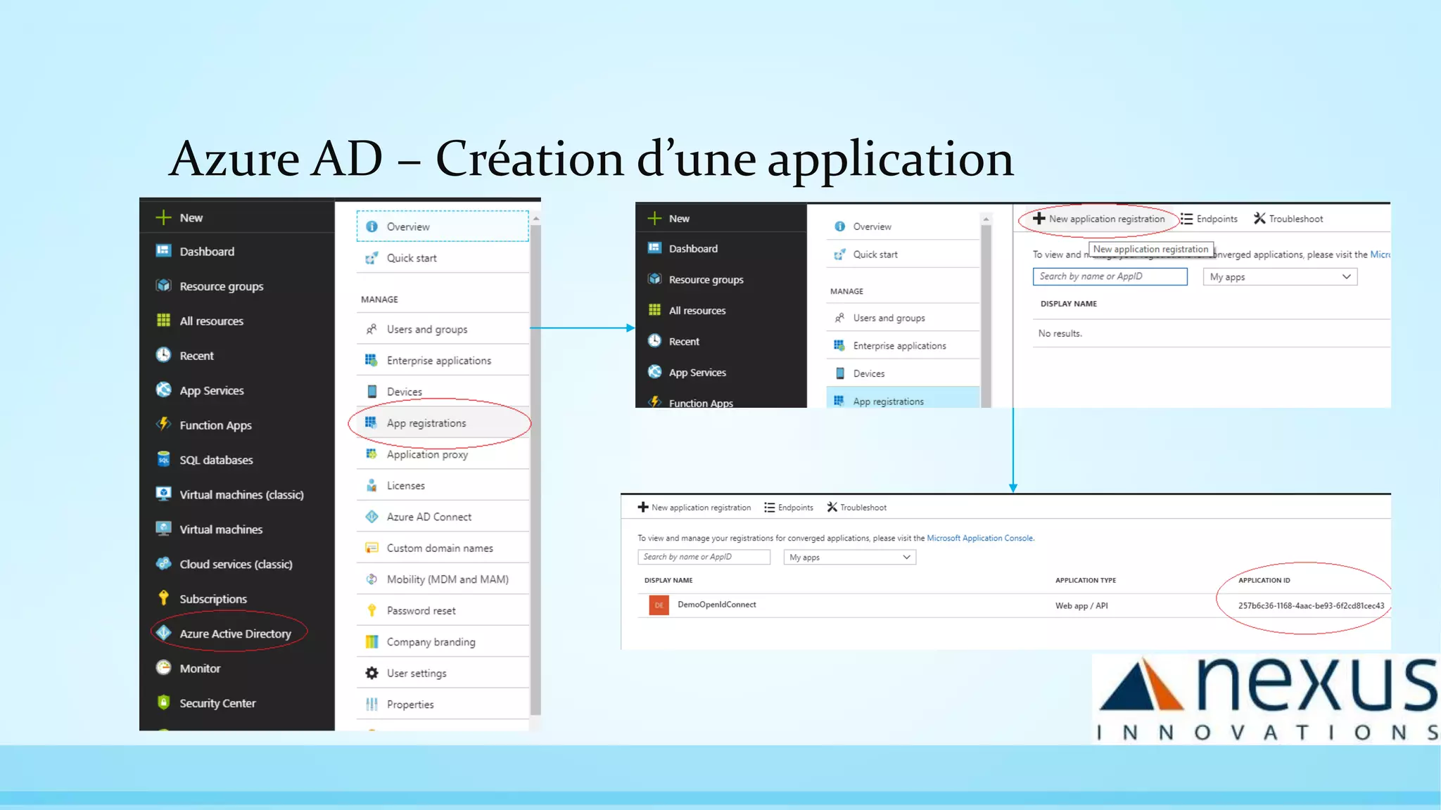Click Dashboard in the upper-right screenshot sidebar
Viewport: 1441px width, 810px height.
coord(693,248)
